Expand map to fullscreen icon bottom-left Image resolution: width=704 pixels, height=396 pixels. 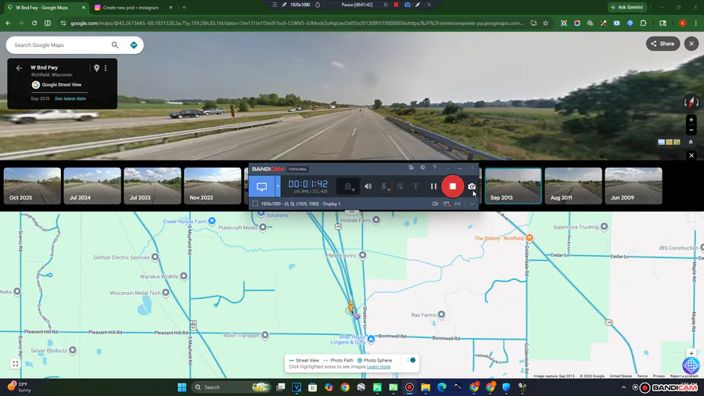coord(16,364)
